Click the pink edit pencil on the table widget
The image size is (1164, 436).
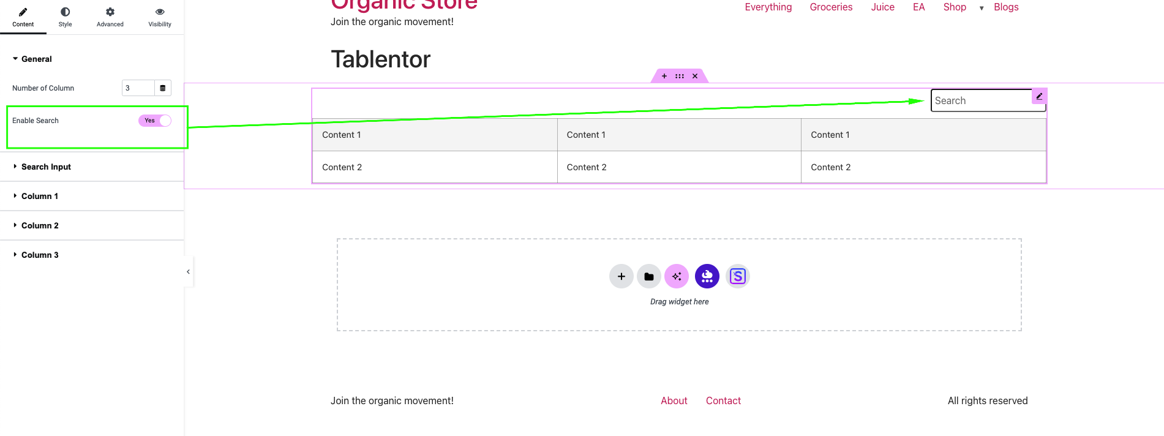1039,96
